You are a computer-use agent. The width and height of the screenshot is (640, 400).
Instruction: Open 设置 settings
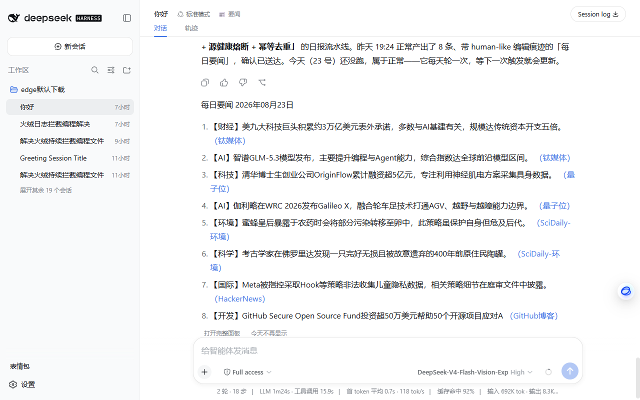click(x=22, y=384)
